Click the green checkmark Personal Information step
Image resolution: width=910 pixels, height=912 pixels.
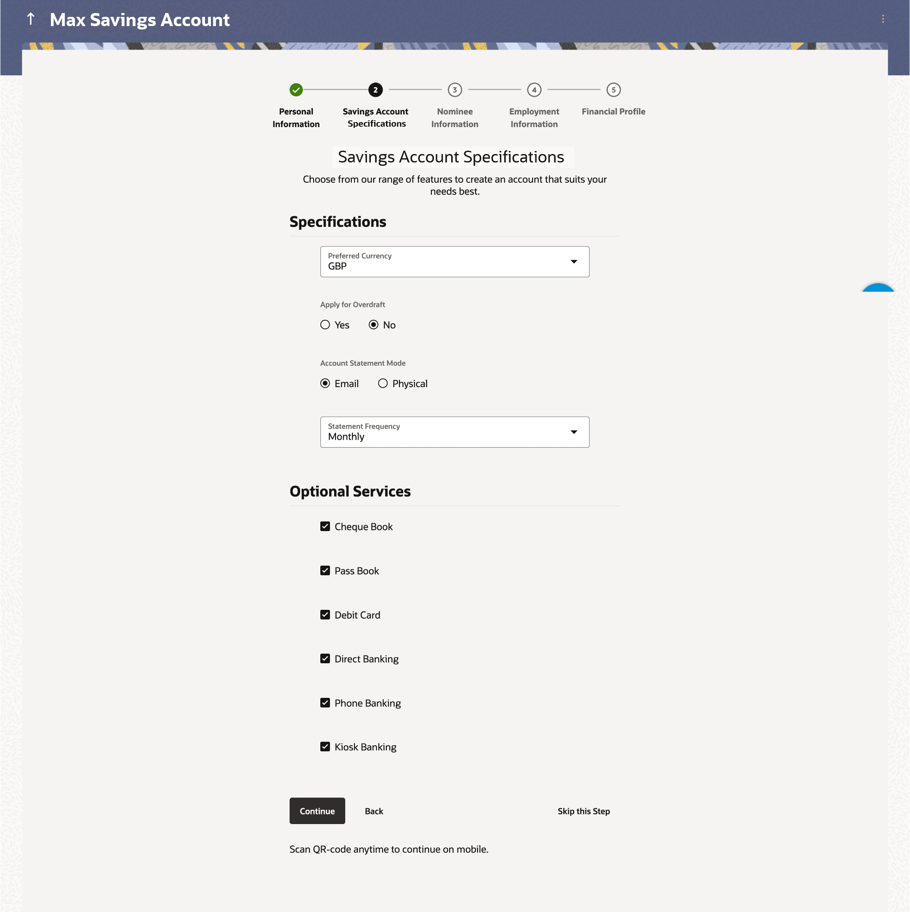[296, 90]
